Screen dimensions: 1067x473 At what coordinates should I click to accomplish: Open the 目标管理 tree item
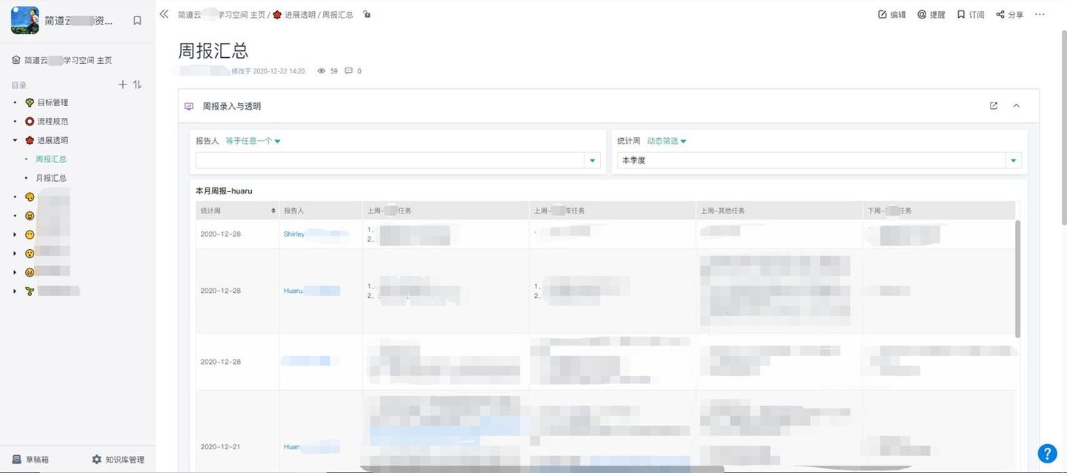[53, 102]
